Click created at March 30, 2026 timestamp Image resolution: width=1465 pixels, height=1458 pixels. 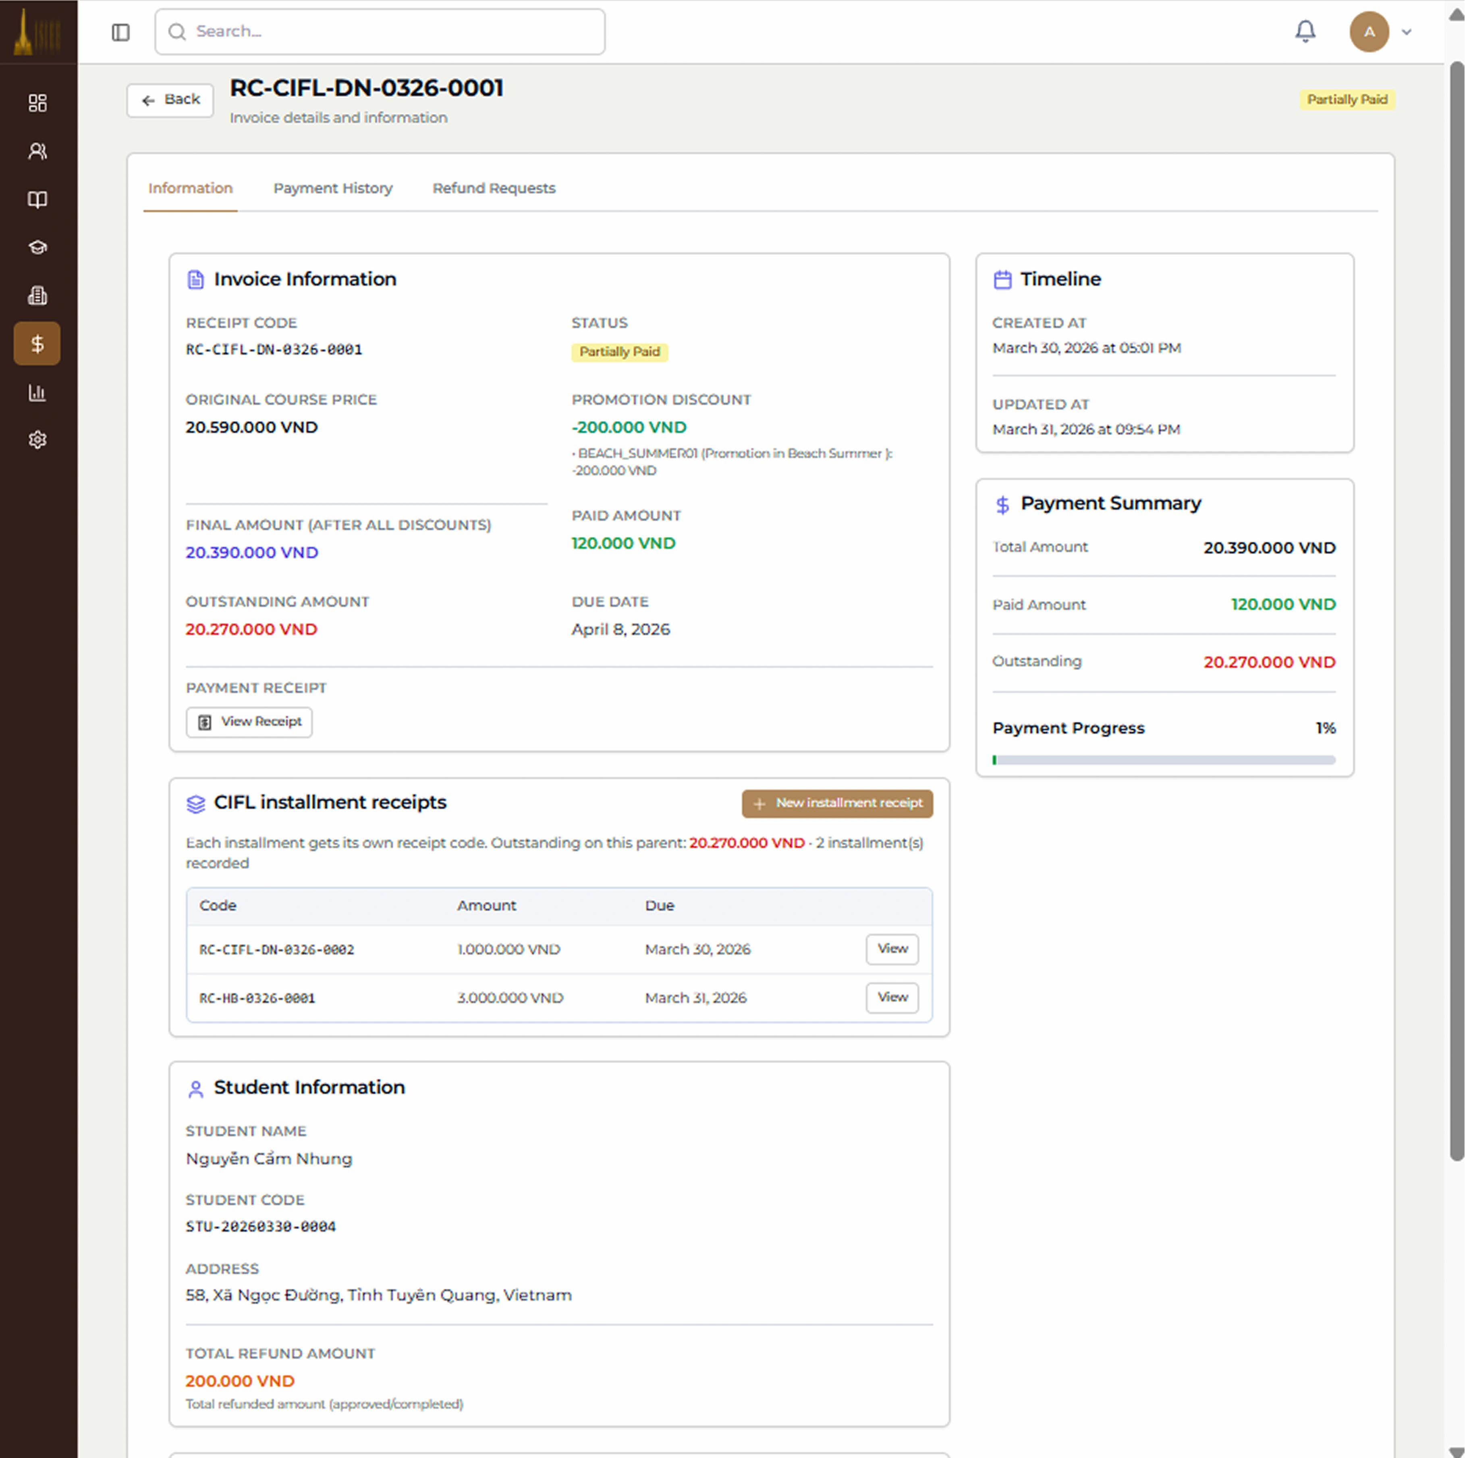click(x=1087, y=348)
